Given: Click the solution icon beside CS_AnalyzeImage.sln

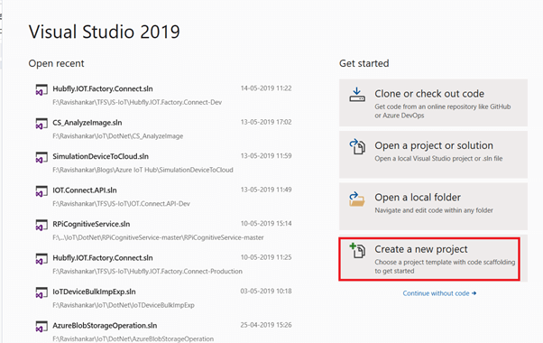Looking at the screenshot, I should (x=41, y=124).
